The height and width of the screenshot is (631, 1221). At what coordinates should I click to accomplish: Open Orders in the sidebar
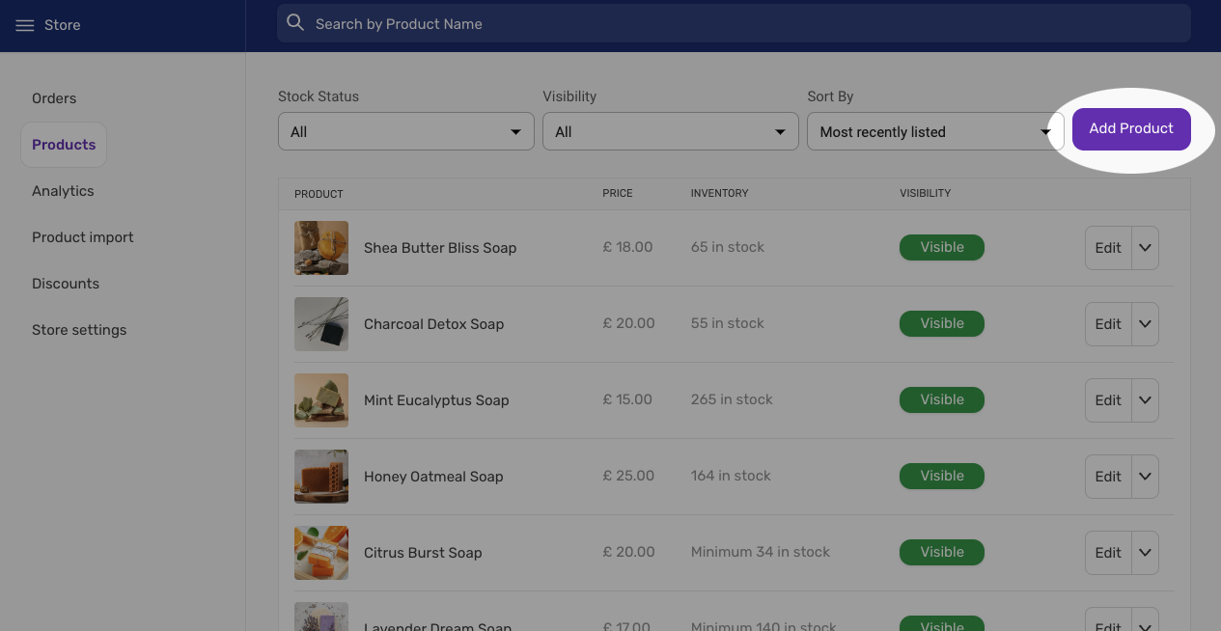click(54, 98)
